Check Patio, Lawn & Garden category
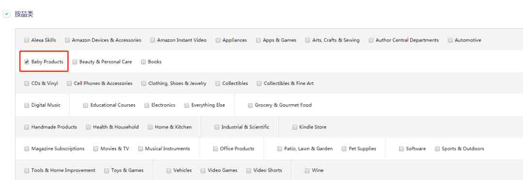The width and height of the screenshot is (523, 180). tap(279, 149)
